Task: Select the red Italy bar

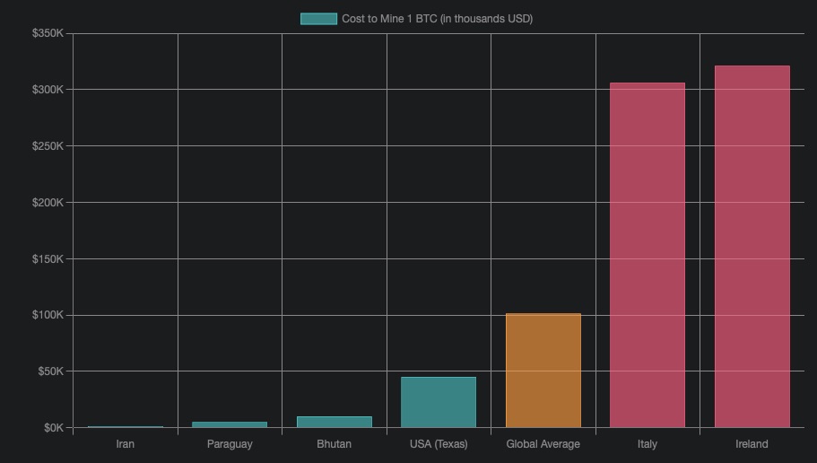Action: point(648,255)
